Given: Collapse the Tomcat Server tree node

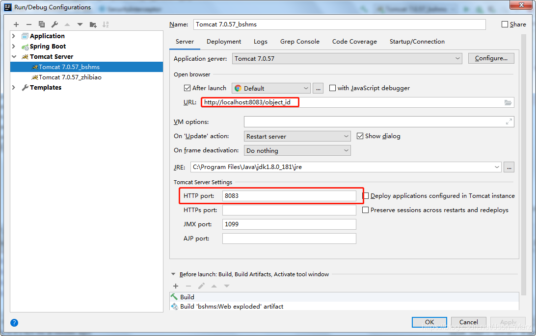Looking at the screenshot, I should click(x=14, y=57).
